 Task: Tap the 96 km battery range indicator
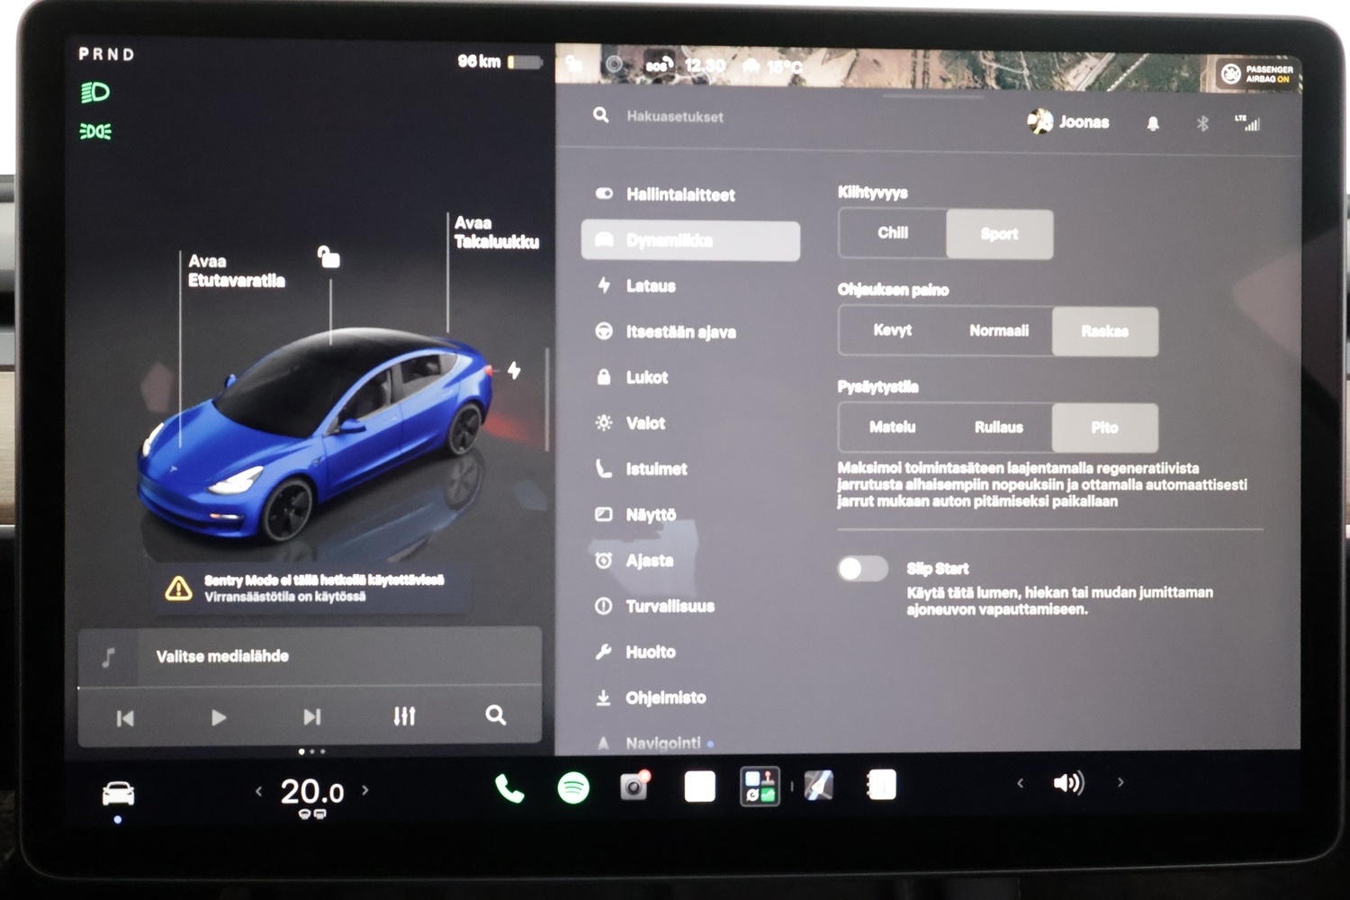499,61
